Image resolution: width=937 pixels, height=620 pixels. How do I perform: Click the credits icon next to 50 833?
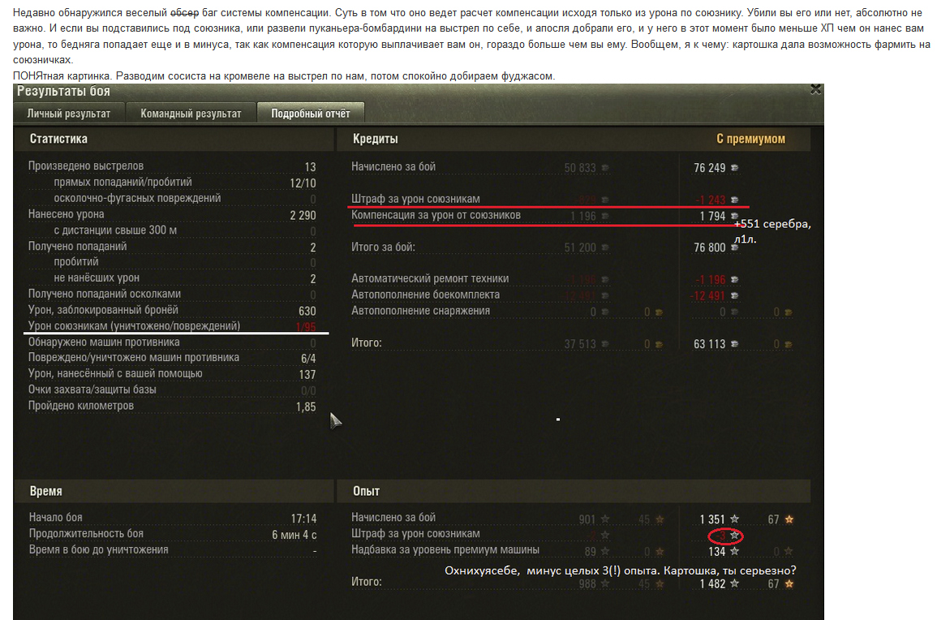point(604,167)
